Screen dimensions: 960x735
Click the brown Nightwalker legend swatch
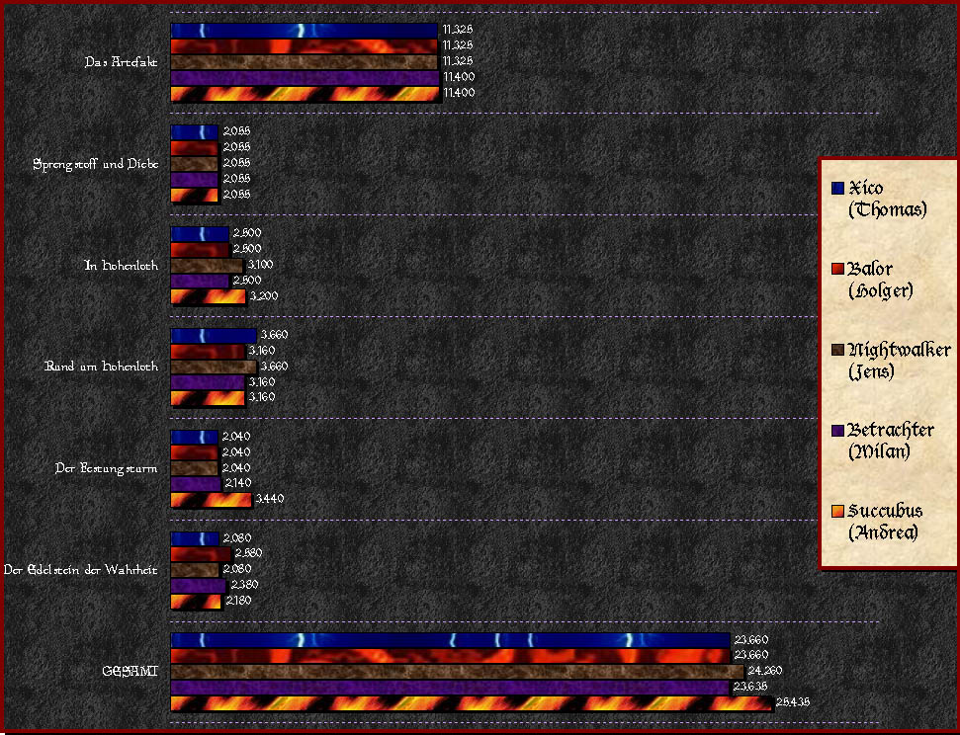[838, 350]
